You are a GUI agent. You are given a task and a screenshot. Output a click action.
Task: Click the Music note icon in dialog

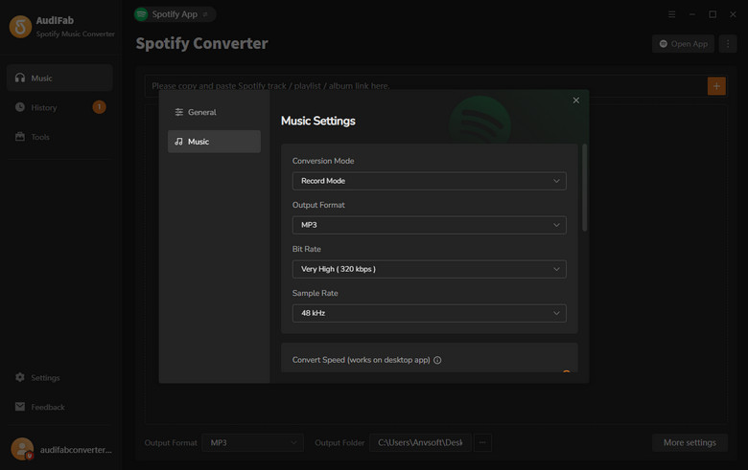(x=179, y=142)
